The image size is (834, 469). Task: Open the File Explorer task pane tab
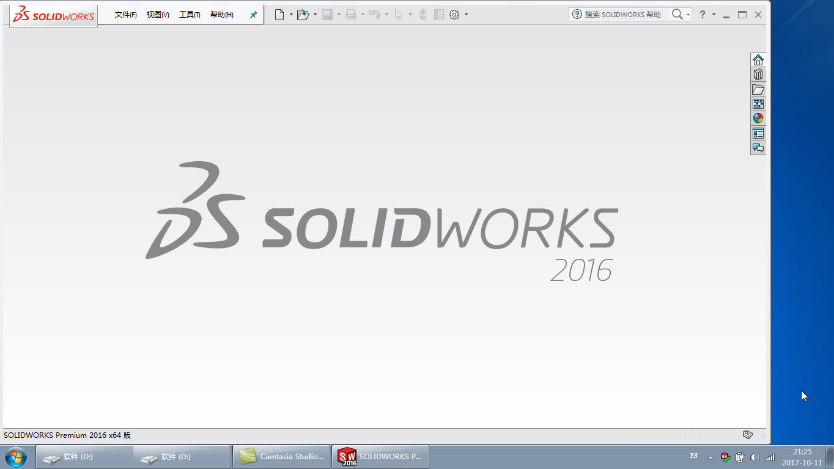click(x=758, y=89)
